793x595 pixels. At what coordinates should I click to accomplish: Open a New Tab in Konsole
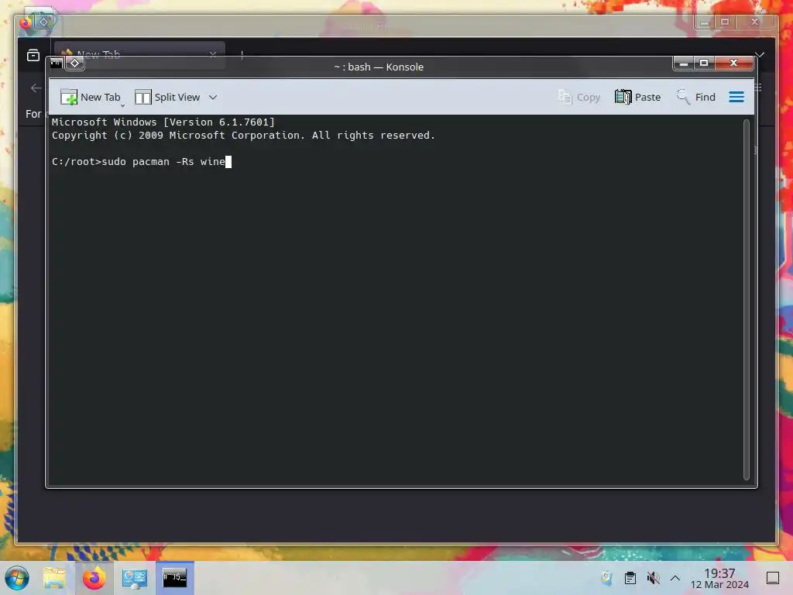click(x=91, y=97)
